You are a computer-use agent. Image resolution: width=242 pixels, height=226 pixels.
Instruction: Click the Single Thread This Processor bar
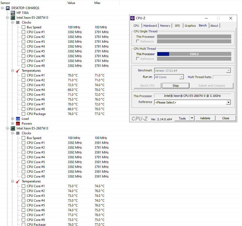[x=194, y=37]
